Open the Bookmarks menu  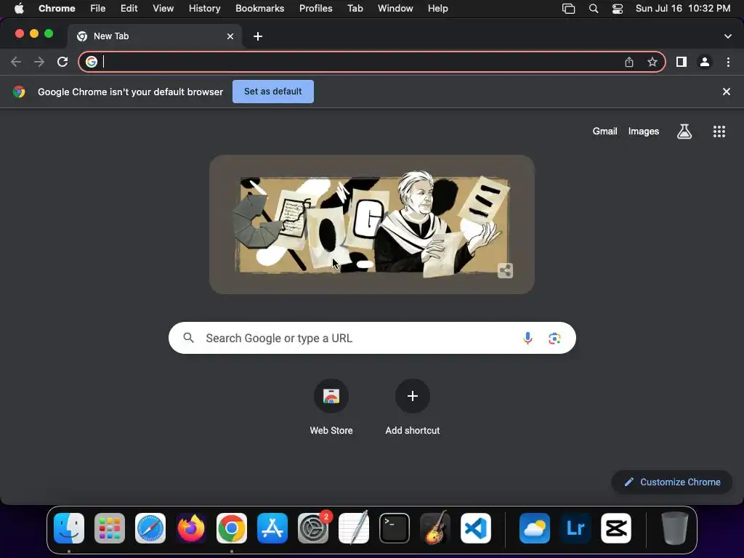click(x=259, y=8)
